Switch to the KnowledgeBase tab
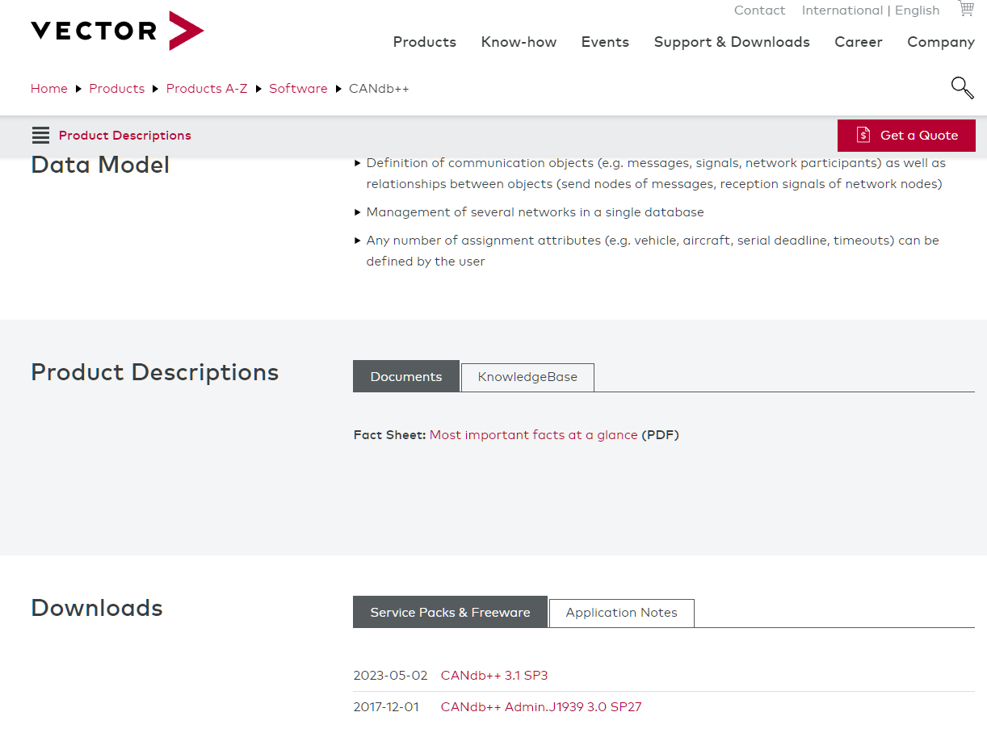 527,377
